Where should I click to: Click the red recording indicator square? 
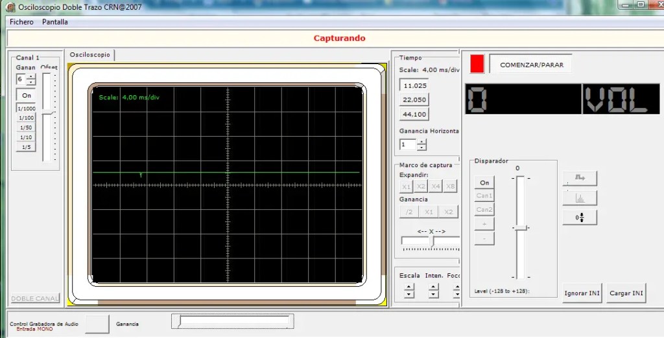pyautogui.click(x=477, y=64)
